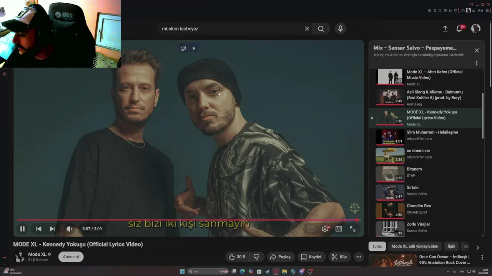Image resolution: width=492 pixels, height=276 pixels.
Task: Toggle subtitles/captions in the player
Action: (x=311, y=229)
